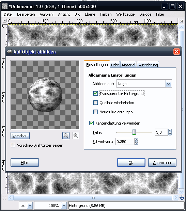Viewport: 186px width, 211px height.
Task: Open the Farben menu
Action: (x=106, y=14)
